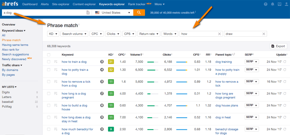The height and width of the screenshot is (135, 290).
Task: Click the keyword list upload icon in search box
Action: point(88,13)
